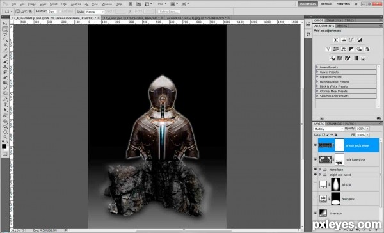Image resolution: width=384 pixels, height=233 pixels.
Task: Hide the armor rock seam layer
Action: click(315, 145)
